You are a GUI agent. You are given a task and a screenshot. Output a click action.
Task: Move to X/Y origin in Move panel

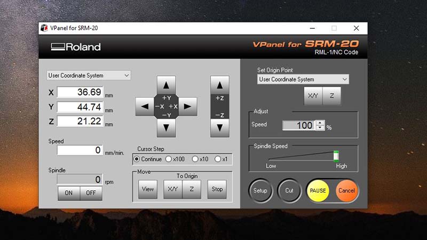pos(172,189)
